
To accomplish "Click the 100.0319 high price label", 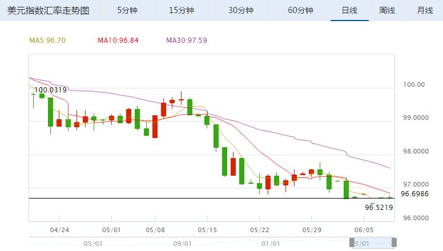I will click(51, 90).
